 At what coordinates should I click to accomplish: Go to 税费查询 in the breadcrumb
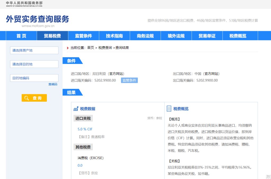pyautogui.click(x=105, y=48)
